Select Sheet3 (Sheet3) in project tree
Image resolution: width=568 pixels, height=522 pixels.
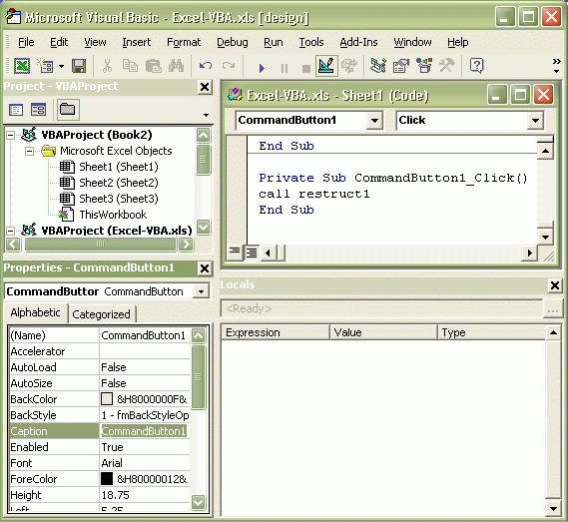(x=119, y=199)
